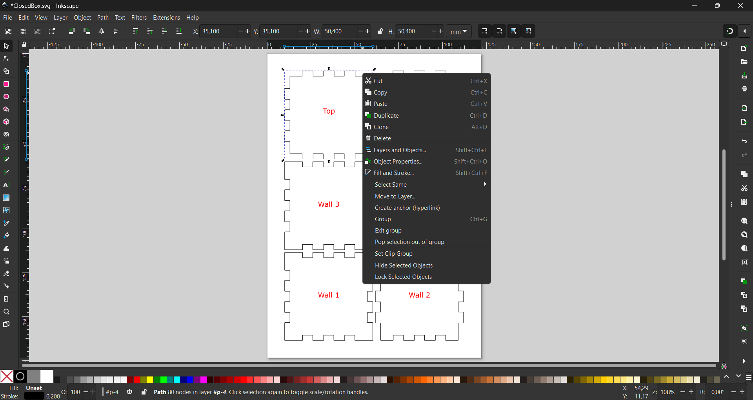This screenshot has height=400, width=753.
Task: Toggle current layer visibility eye
Action: click(x=129, y=392)
